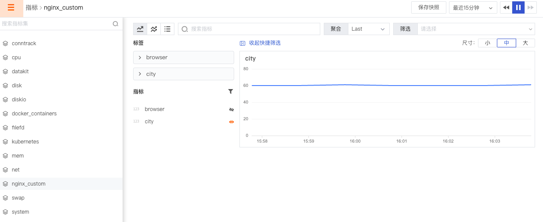Click the orange hamburger menu icon
Viewport: 543px width, 222px height.
coord(11,8)
